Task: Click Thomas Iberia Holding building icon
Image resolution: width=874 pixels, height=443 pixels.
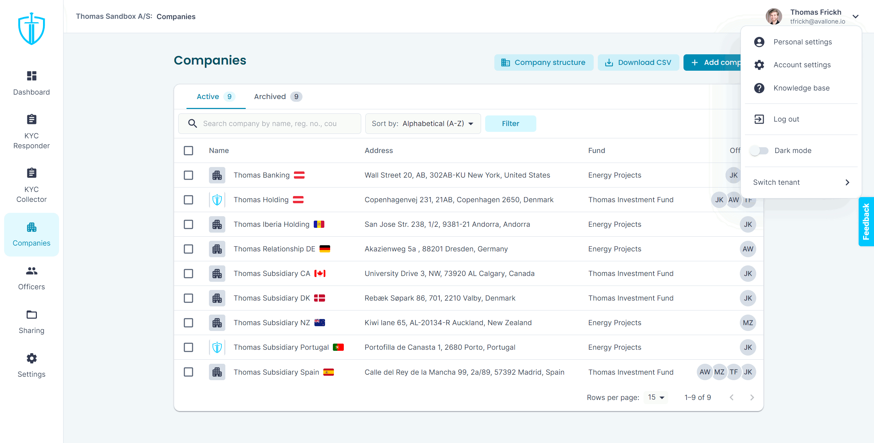Action: 217,224
